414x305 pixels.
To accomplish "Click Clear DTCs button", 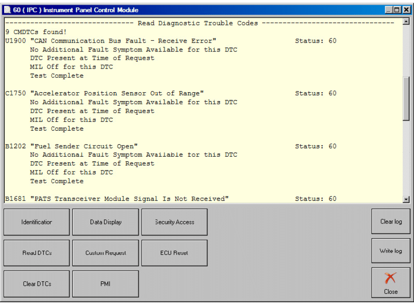I will point(37,284).
